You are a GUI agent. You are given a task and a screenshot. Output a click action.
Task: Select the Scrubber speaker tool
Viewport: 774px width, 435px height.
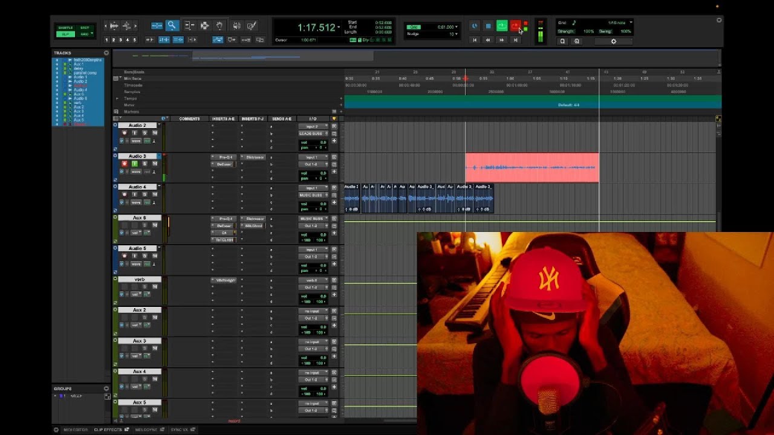point(236,25)
